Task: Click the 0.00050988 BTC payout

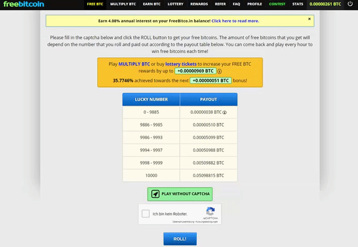Action: 209,150
